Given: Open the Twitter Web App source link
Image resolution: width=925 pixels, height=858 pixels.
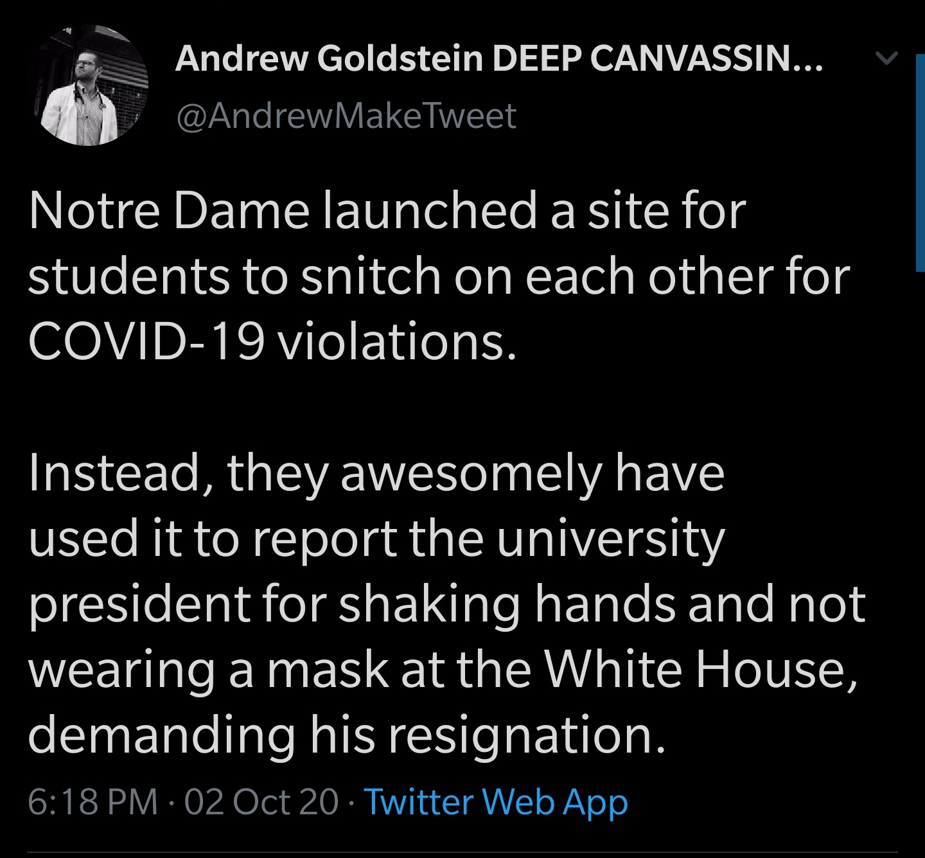Looking at the screenshot, I should click(x=496, y=802).
